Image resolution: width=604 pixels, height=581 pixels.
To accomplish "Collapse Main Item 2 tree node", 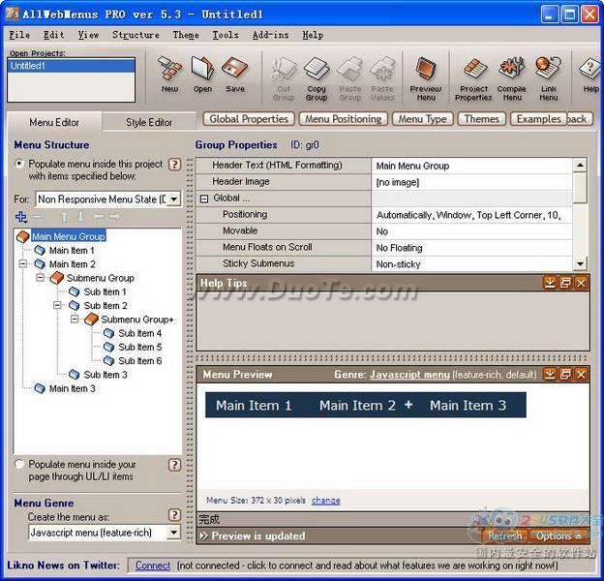I will point(23,264).
